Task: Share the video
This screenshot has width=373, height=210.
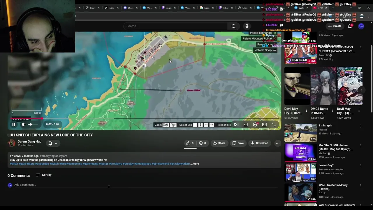Action: (219, 143)
